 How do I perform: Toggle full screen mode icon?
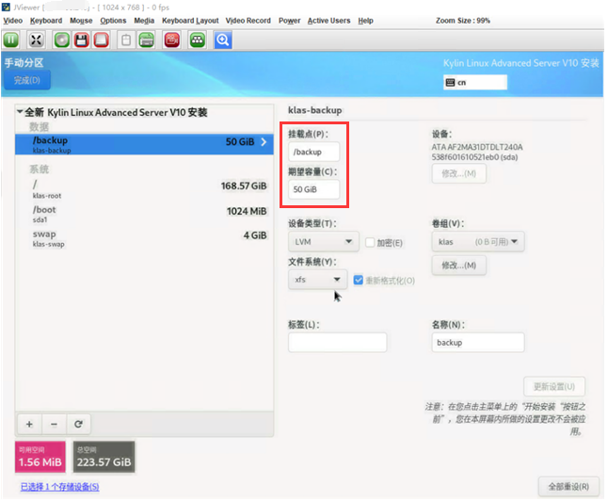[36, 40]
